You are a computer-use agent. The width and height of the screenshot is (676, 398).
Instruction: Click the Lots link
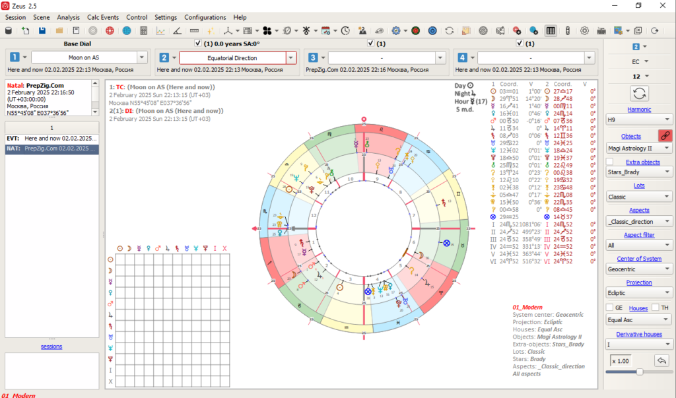[639, 185]
